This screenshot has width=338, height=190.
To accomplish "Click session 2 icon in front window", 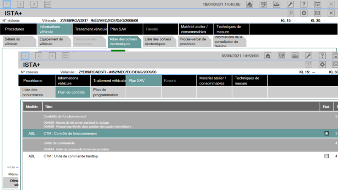I will (38, 56).
